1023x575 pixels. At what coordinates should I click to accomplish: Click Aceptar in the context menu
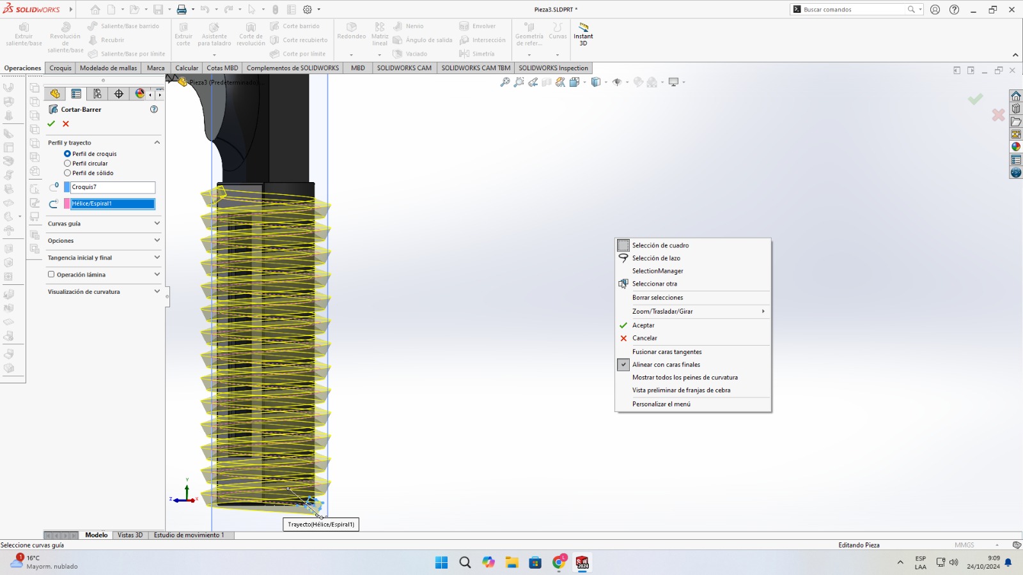[x=643, y=325]
